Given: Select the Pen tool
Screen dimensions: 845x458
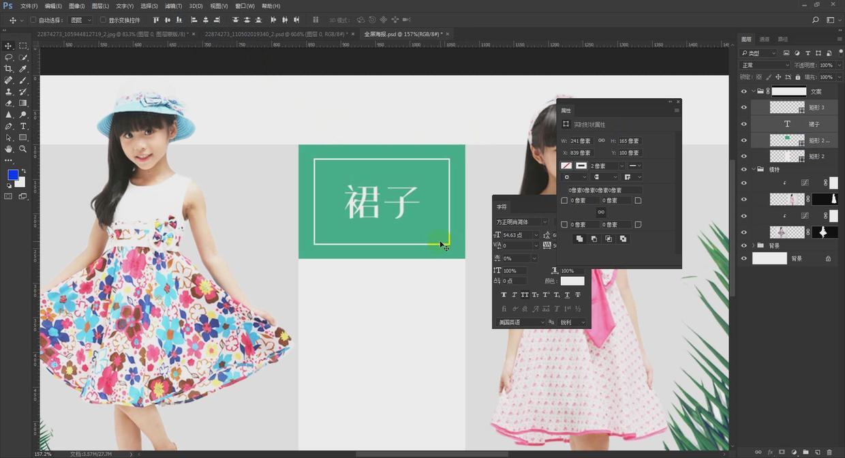Looking at the screenshot, I should point(9,126).
